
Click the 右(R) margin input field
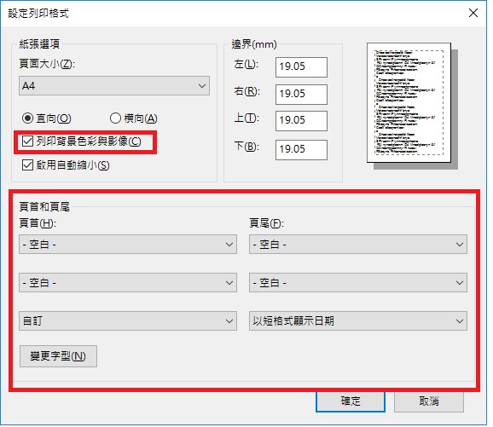[x=301, y=95]
